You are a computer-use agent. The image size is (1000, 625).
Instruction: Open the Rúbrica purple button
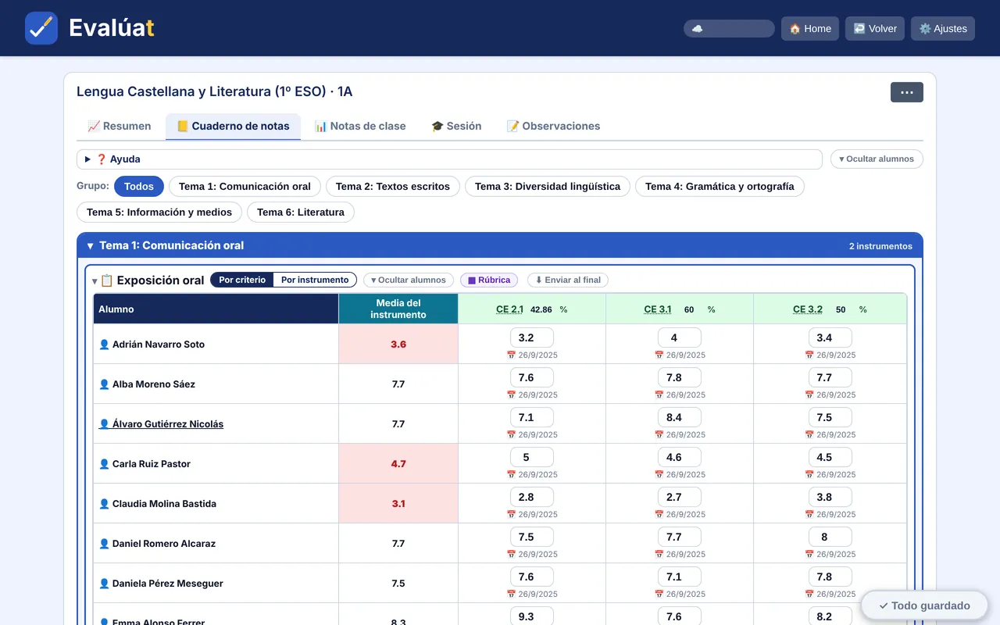(489, 280)
